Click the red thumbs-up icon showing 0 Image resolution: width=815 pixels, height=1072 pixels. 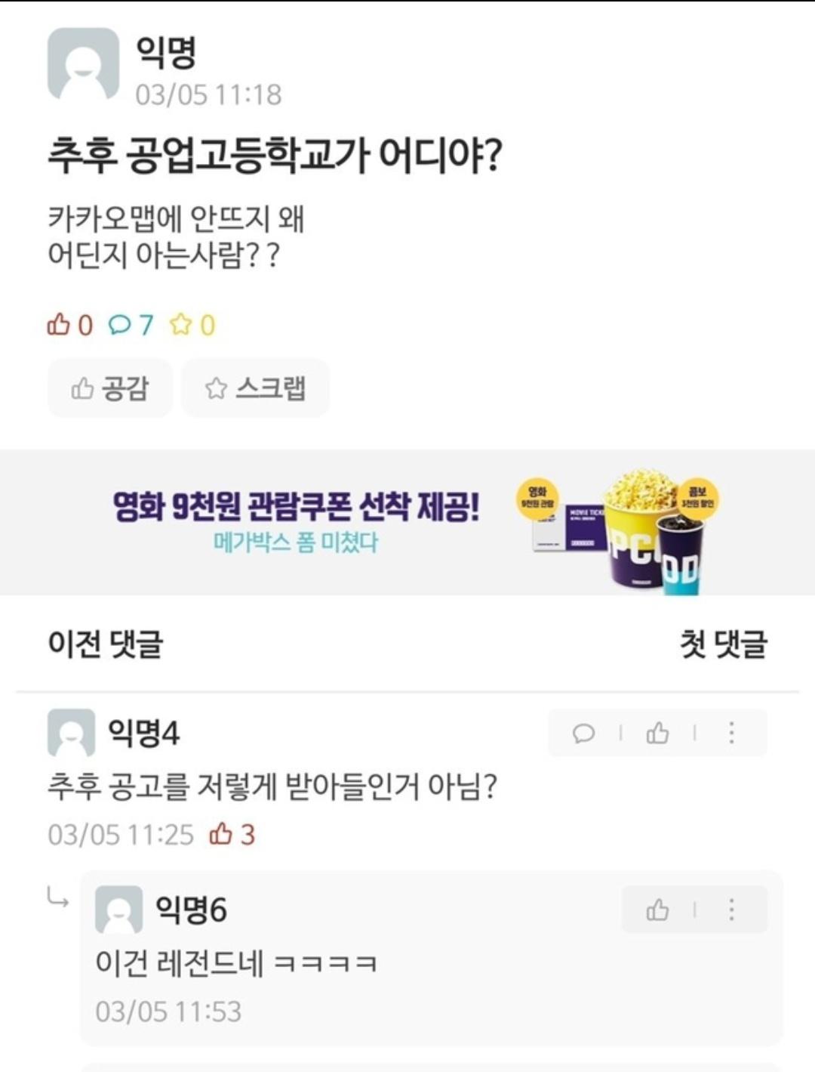[x=60, y=325]
